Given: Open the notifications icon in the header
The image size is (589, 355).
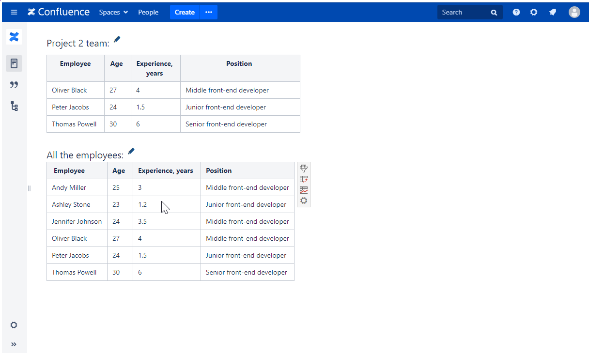Looking at the screenshot, I should point(553,12).
